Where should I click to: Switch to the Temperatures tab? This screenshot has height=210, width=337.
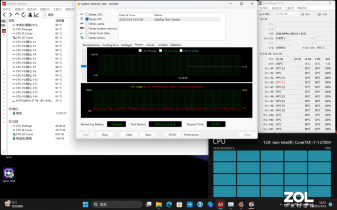pyautogui.click(x=91, y=45)
